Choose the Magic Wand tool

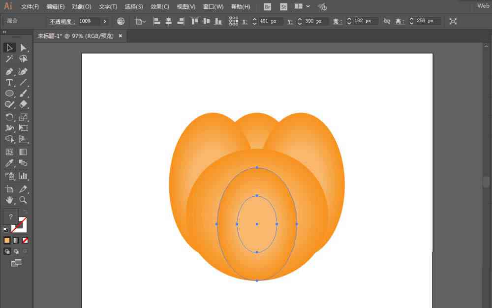tap(9, 59)
